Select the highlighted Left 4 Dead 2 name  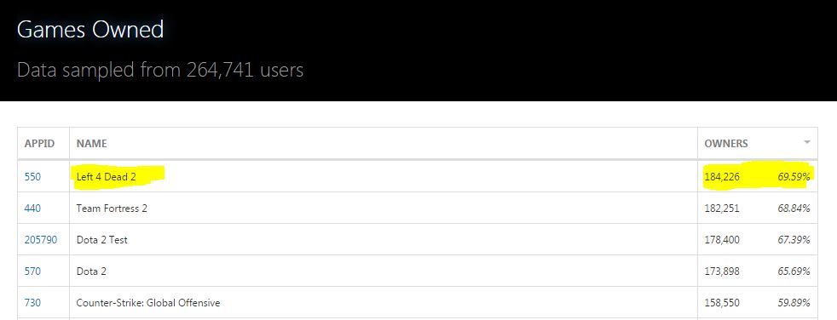106,176
